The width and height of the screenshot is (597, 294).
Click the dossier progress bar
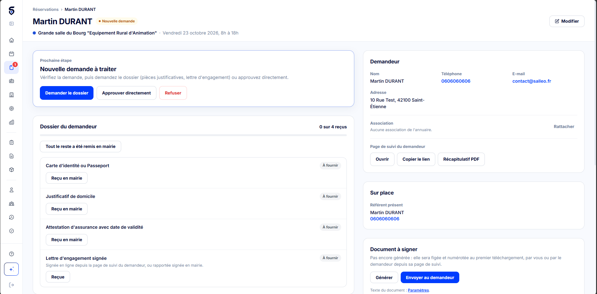(x=193, y=135)
